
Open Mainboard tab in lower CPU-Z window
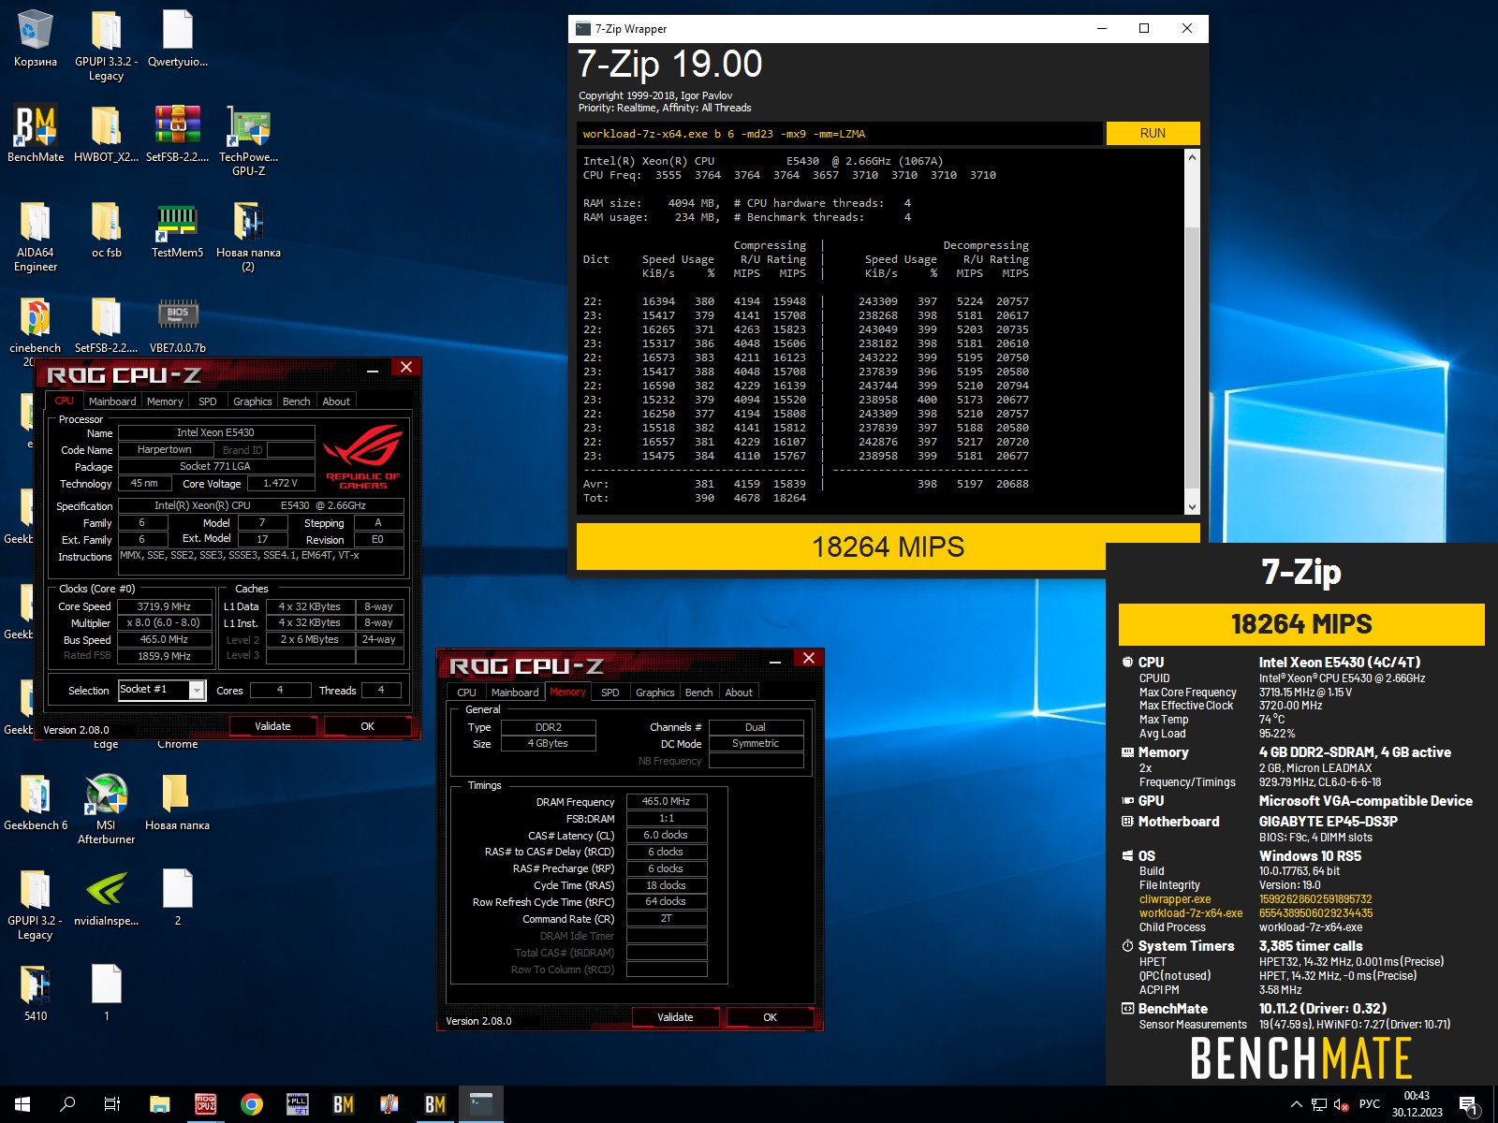(x=515, y=693)
